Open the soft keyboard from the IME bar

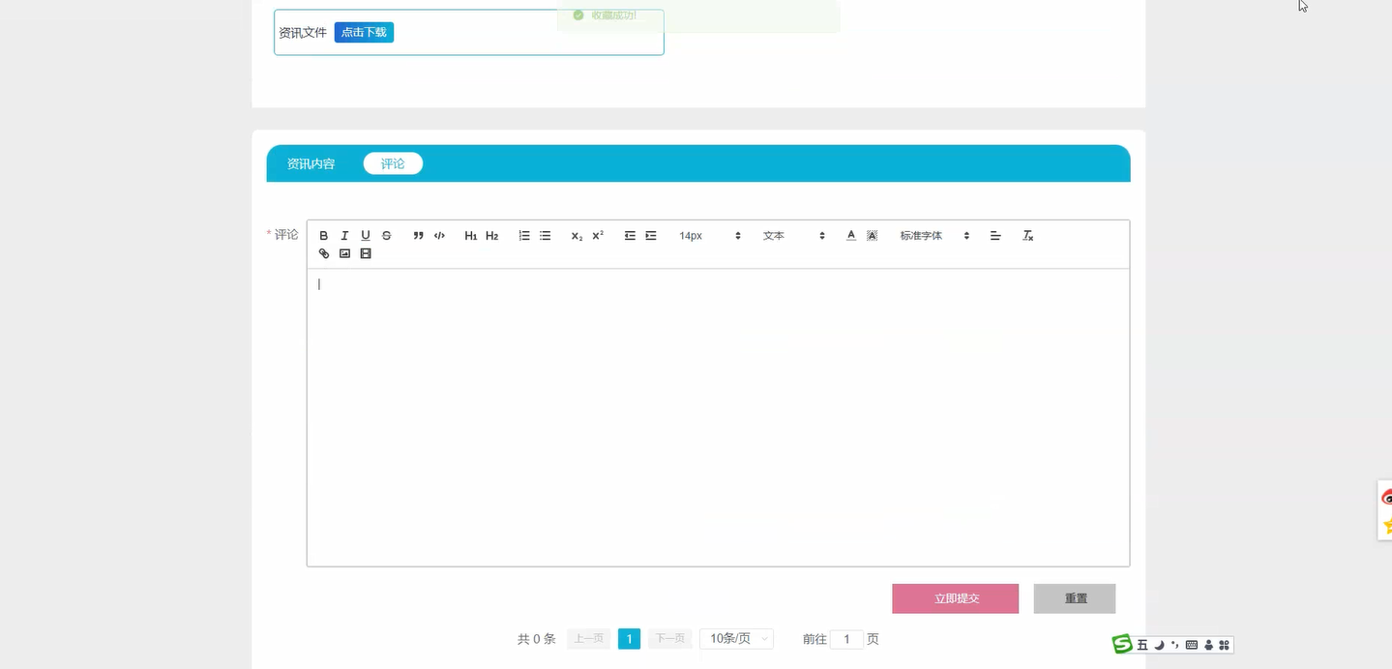click(1192, 645)
